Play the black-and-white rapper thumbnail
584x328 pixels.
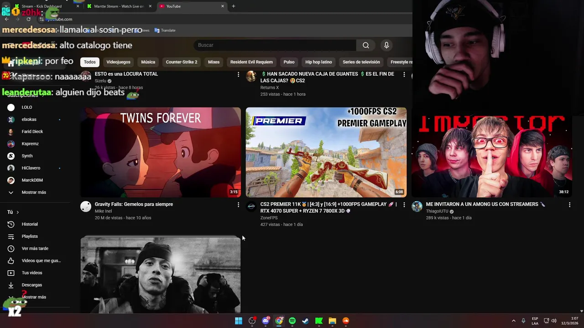pyautogui.click(x=161, y=275)
